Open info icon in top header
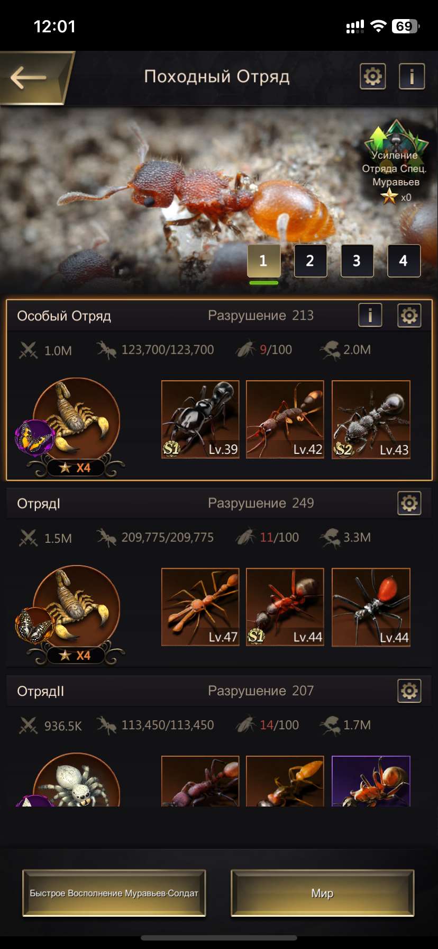Screen dimensions: 438x949 [x=412, y=77]
